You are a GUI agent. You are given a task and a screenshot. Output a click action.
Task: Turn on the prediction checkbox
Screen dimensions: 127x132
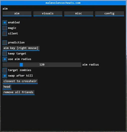coord(5,43)
